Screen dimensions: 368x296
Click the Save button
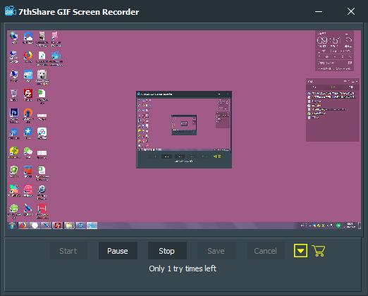(x=216, y=251)
